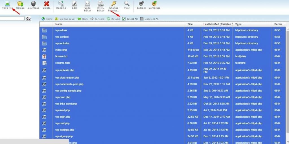Viewport: 289px width, 144px height.
Task: Click the 19.46 KB size cell
Action: coord(193,56)
